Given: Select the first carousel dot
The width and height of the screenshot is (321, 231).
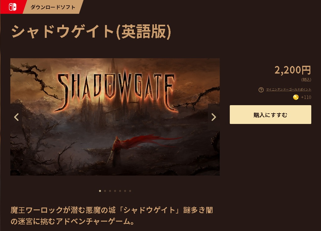Looking at the screenshot, I should [x=100, y=191].
